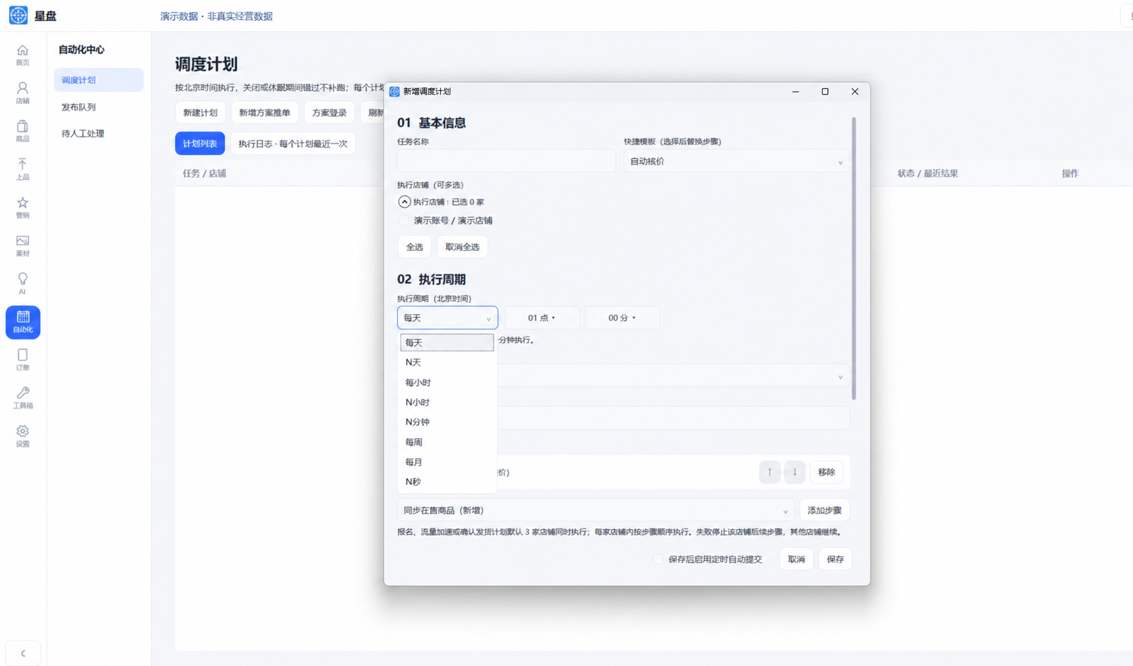This screenshot has height=666, width=1133.
Task: Select 每周 from the period list
Action: point(447,442)
